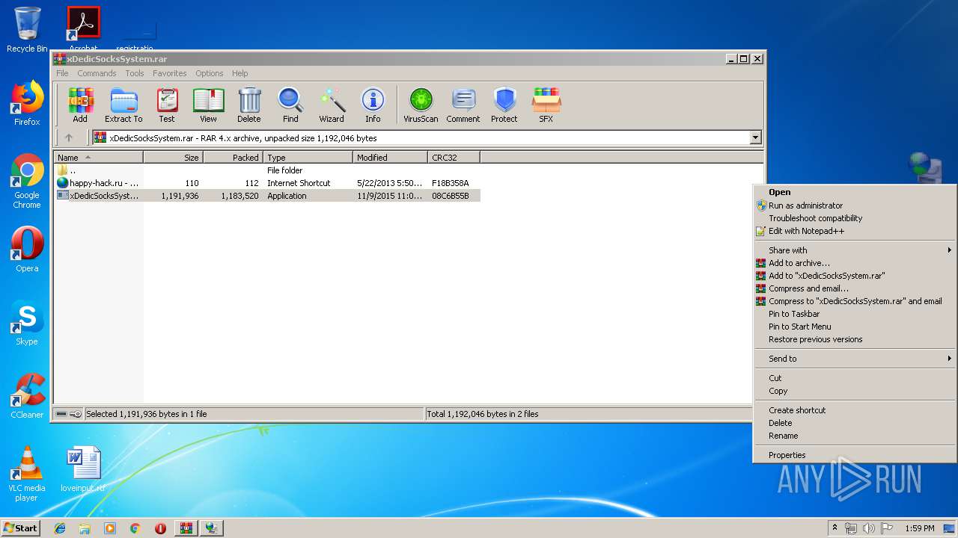Screen dimensions: 958x538
Task: Select the happy-hack.ru shortcut file
Action: pos(267,183)
